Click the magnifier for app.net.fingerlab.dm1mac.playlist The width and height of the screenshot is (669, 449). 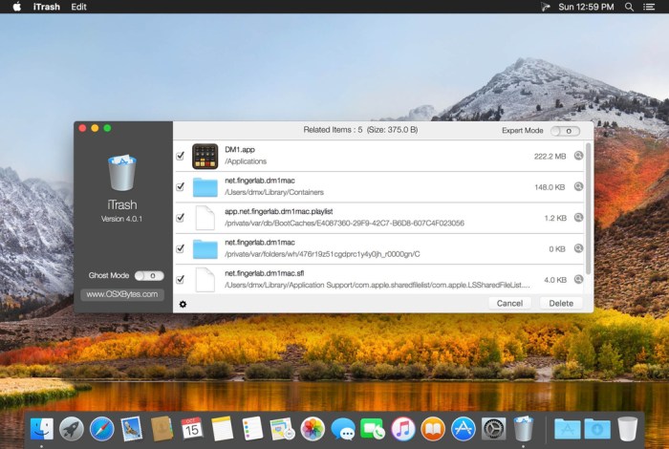[x=578, y=218]
